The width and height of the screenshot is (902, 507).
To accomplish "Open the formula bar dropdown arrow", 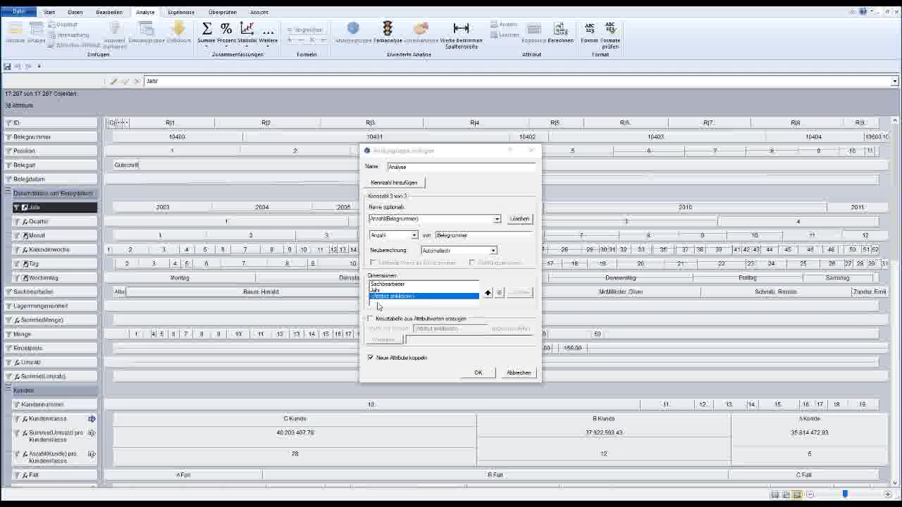I will click(895, 81).
